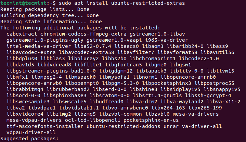Image resolution: width=246 pixels, height=142 pixels.
Task: Click the mesa-va-drivers package name
Action: tap(196, 114)
